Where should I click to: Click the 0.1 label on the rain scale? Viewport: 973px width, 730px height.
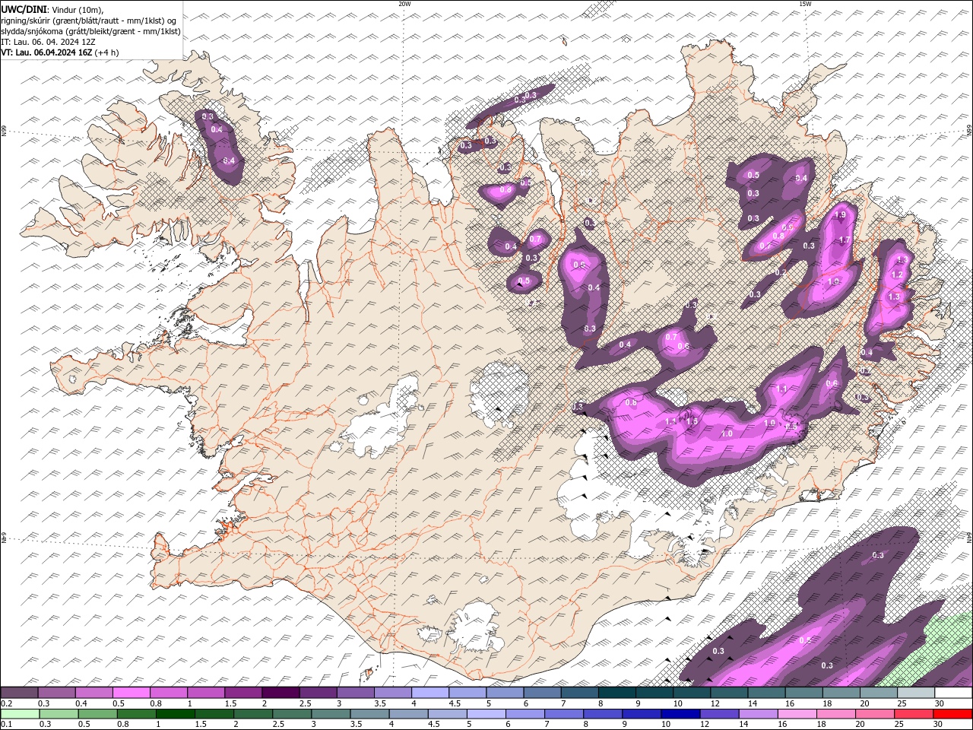pos(5,725)
